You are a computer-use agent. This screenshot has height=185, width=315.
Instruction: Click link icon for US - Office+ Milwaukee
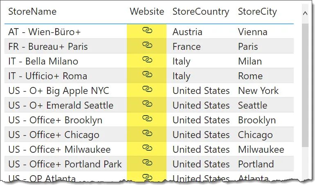(x=147, y=148)
